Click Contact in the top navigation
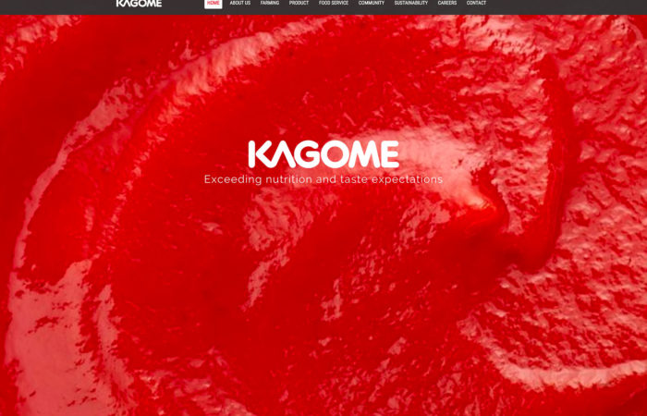 point(476,4)
